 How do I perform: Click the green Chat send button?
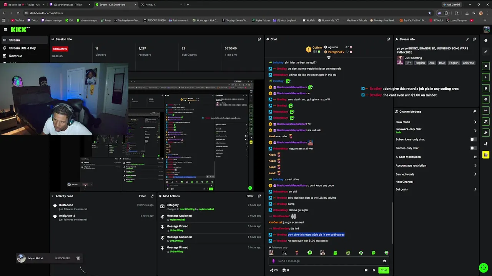(384, 270)
